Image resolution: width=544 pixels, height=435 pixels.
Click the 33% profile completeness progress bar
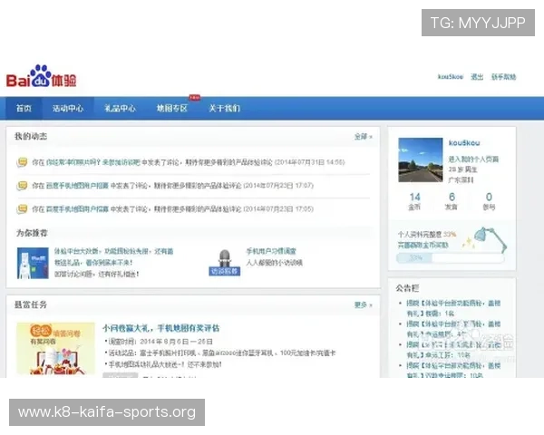coord(450,257)
